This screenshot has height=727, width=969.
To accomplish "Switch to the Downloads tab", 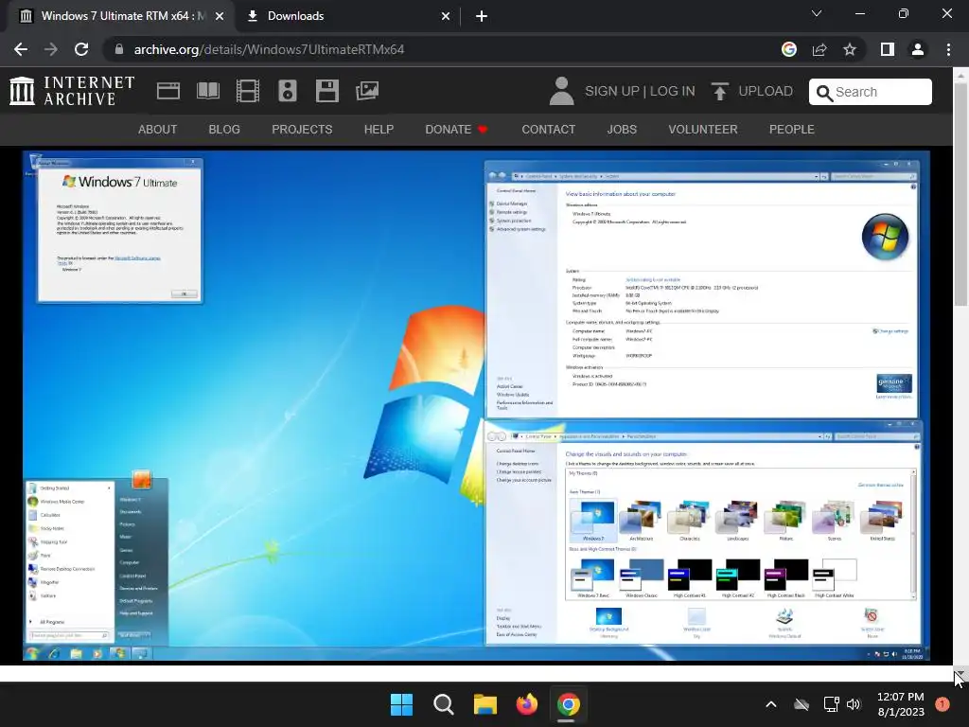I will point(348,16).
